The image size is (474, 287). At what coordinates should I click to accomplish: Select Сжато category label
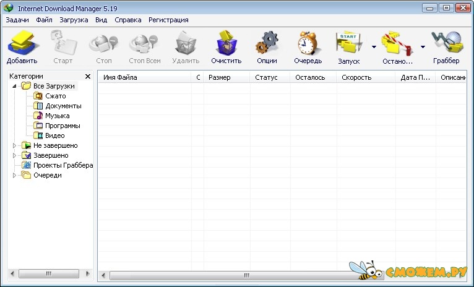coord(55,96)
